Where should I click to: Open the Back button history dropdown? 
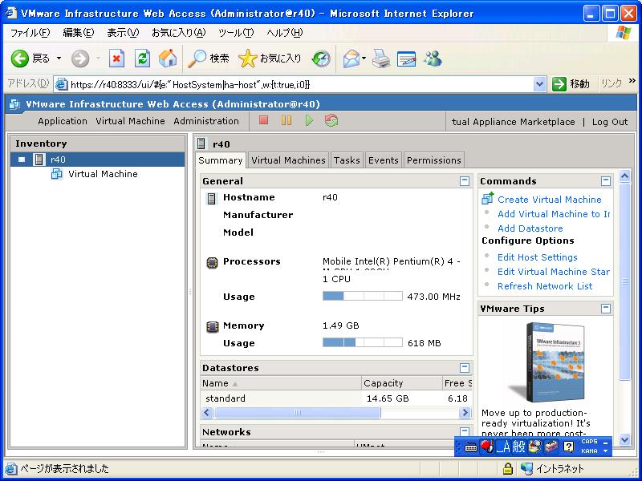tap(59, 59)
